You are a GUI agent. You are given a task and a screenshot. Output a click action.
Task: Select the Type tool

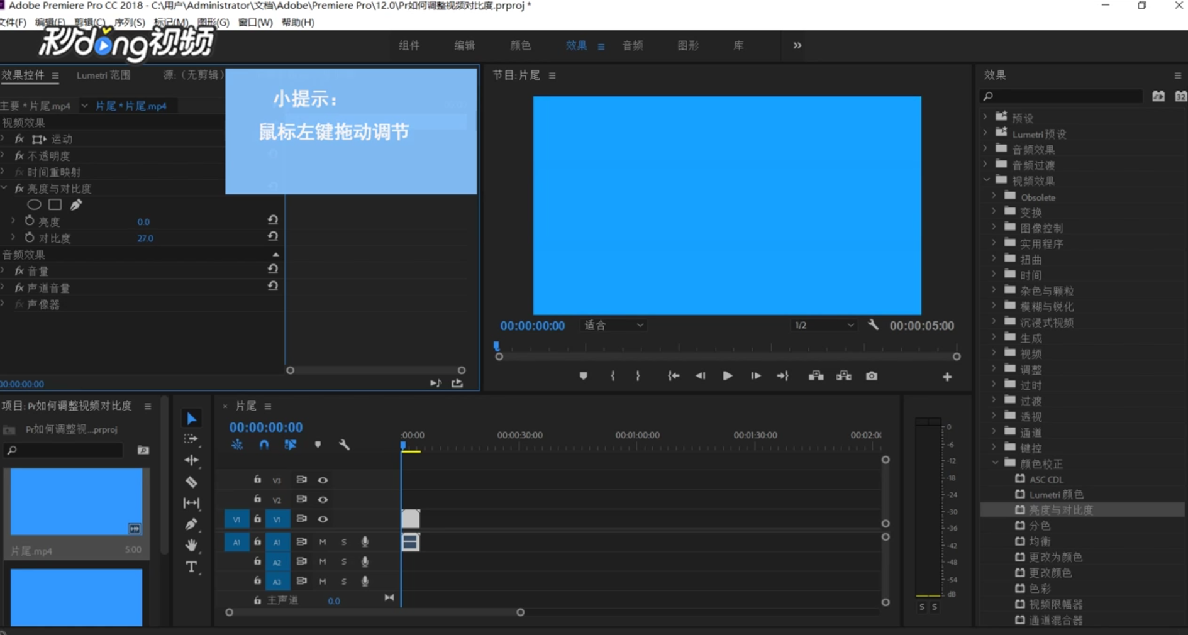[191, 566]
